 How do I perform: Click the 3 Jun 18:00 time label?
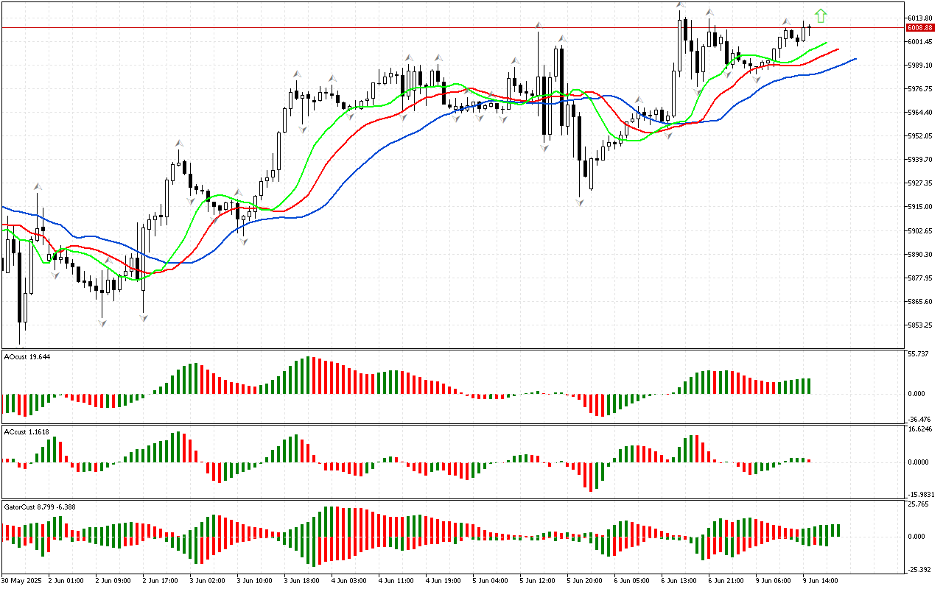301,580
